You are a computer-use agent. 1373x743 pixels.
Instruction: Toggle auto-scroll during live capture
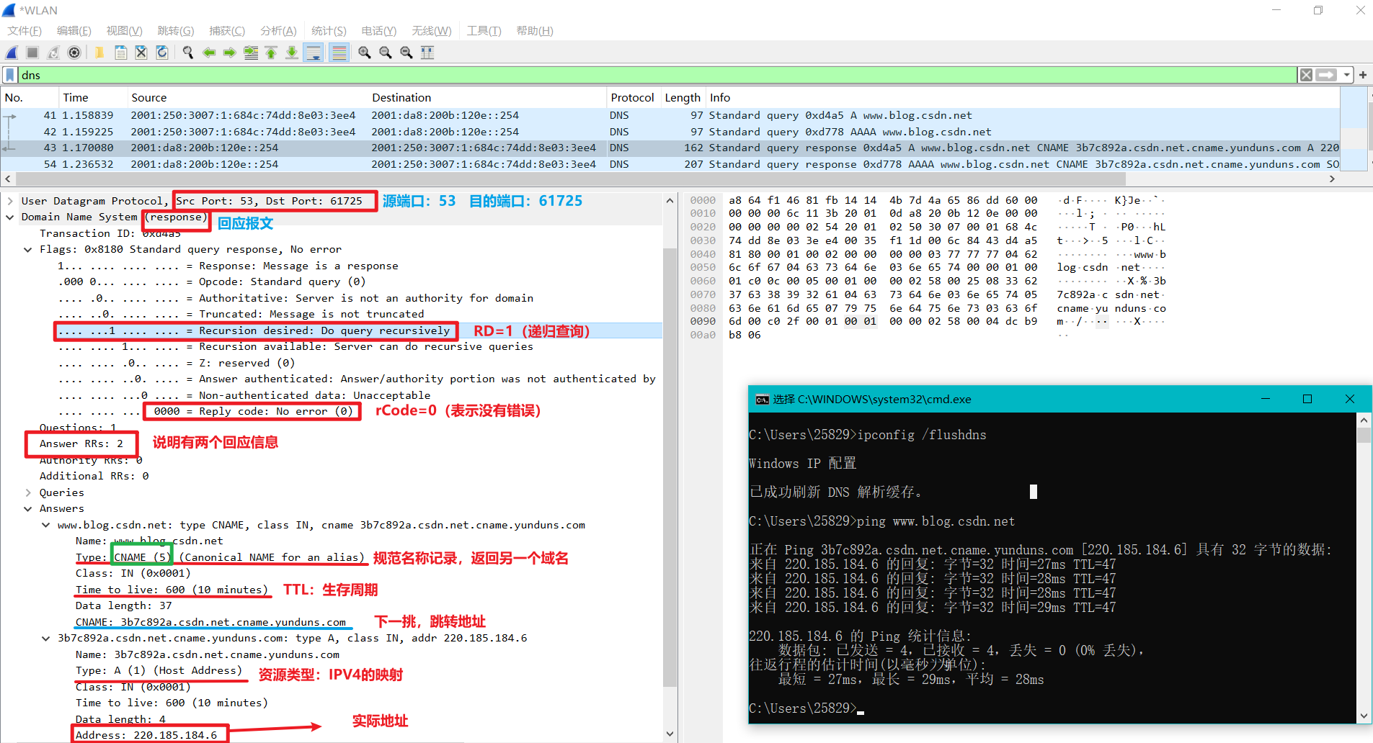click(314, 53)
